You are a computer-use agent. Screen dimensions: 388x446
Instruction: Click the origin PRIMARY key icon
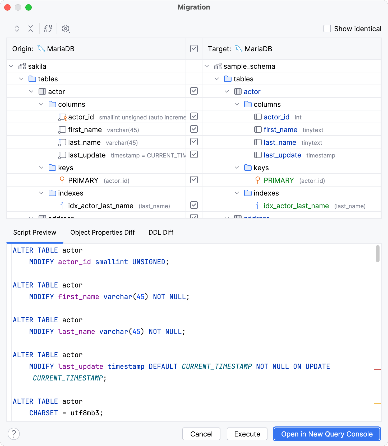click(62, 180)
